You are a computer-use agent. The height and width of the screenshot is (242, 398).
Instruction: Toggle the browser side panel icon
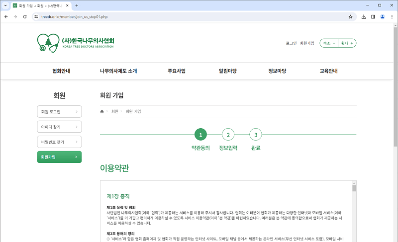click(373, 17)
